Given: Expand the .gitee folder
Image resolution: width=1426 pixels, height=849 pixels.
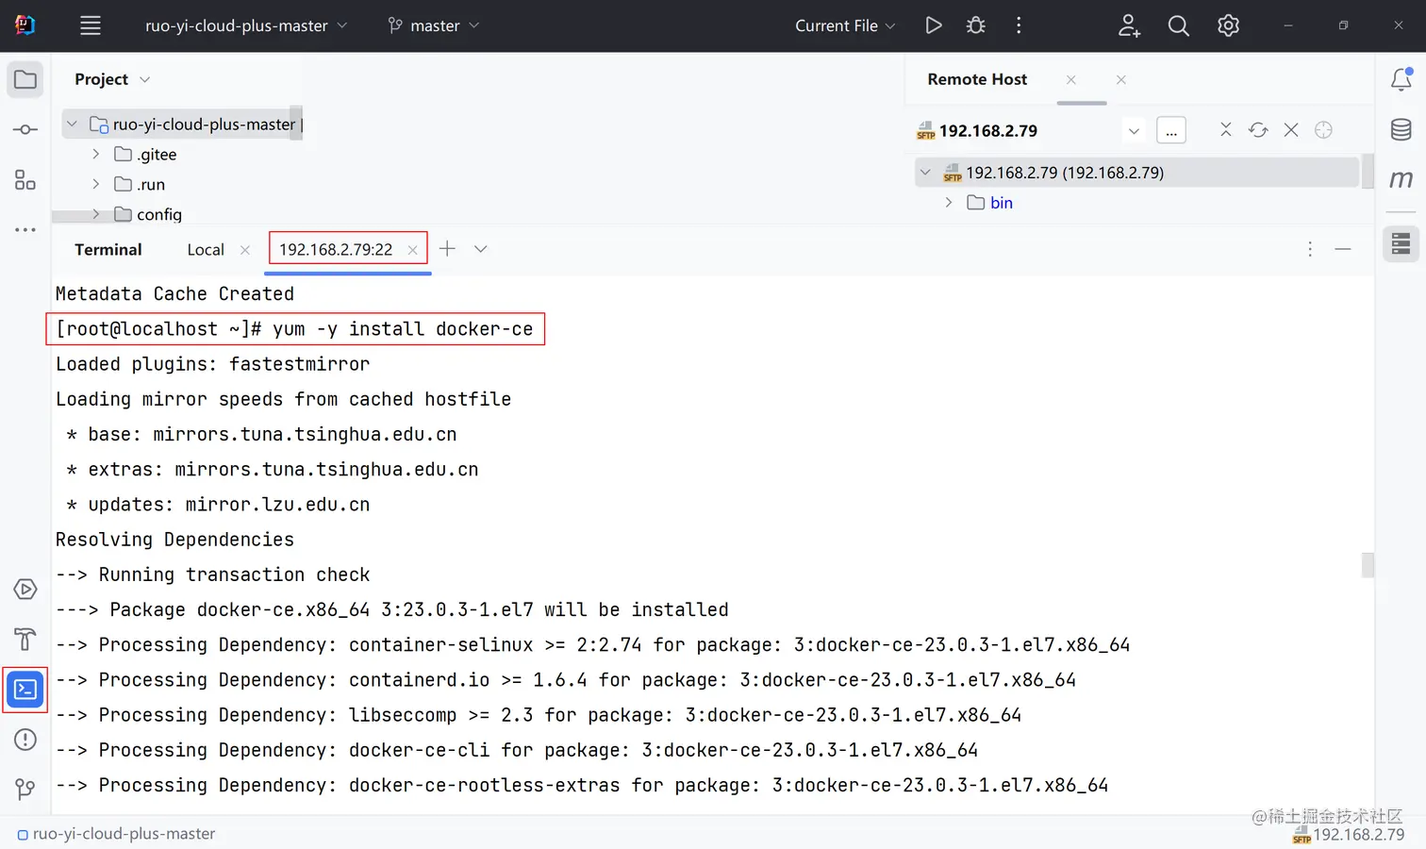Looking at the screenshot, I should tap(95, 154).
